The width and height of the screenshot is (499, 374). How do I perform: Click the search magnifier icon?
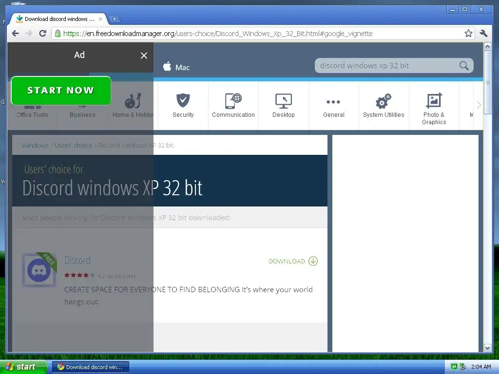coord(464,66)
